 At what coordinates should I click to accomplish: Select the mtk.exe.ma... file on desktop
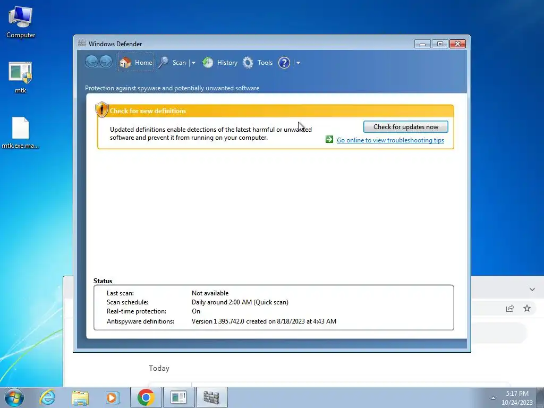coord(21,132)
